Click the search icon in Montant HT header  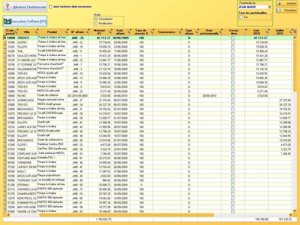(110, 32)
